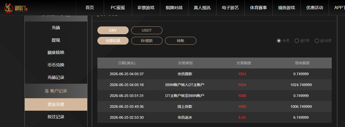Image resolution: width=345 pixels, height=127 pixels.
Task: Click the 日期(美东) column header
Action: point(127,63)
